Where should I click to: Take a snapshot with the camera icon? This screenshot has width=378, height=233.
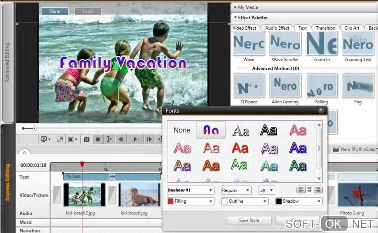coord(86,139)
